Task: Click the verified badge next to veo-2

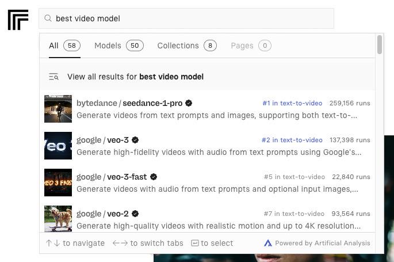Action: 135,214
